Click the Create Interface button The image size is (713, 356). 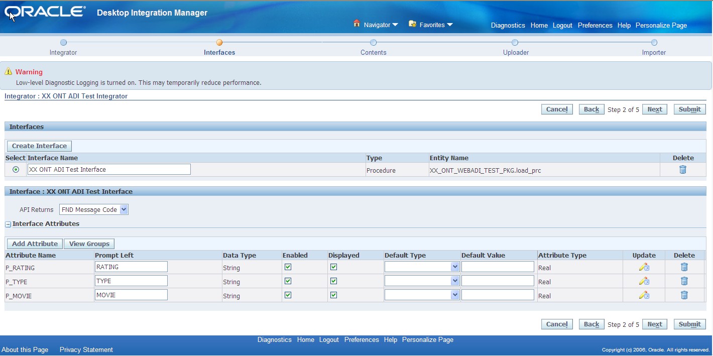coord(39,146)
